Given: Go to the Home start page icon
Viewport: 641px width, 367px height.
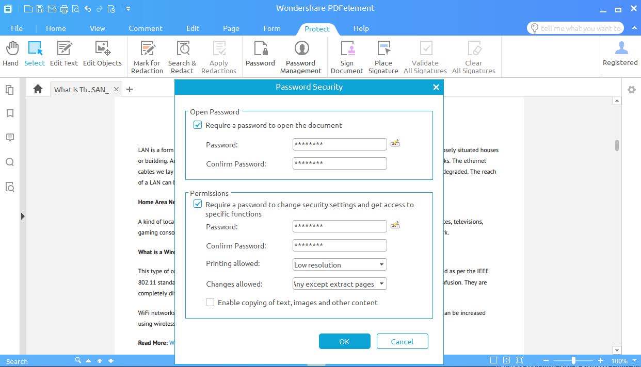Looking at the screenshot, I should pos(38,89).
